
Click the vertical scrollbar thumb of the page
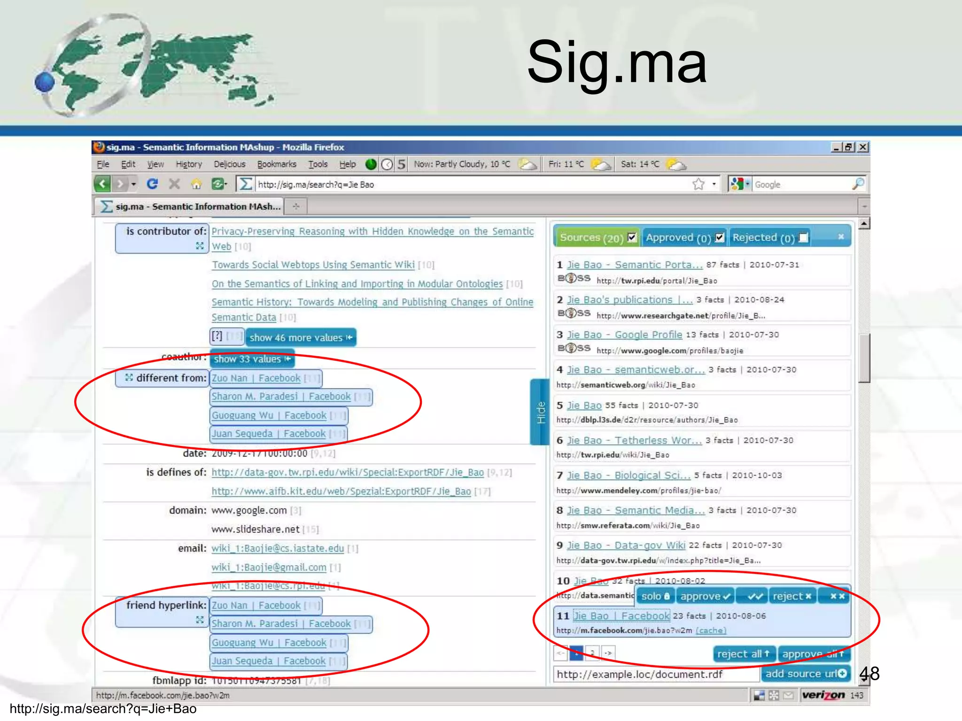(864, 358)
